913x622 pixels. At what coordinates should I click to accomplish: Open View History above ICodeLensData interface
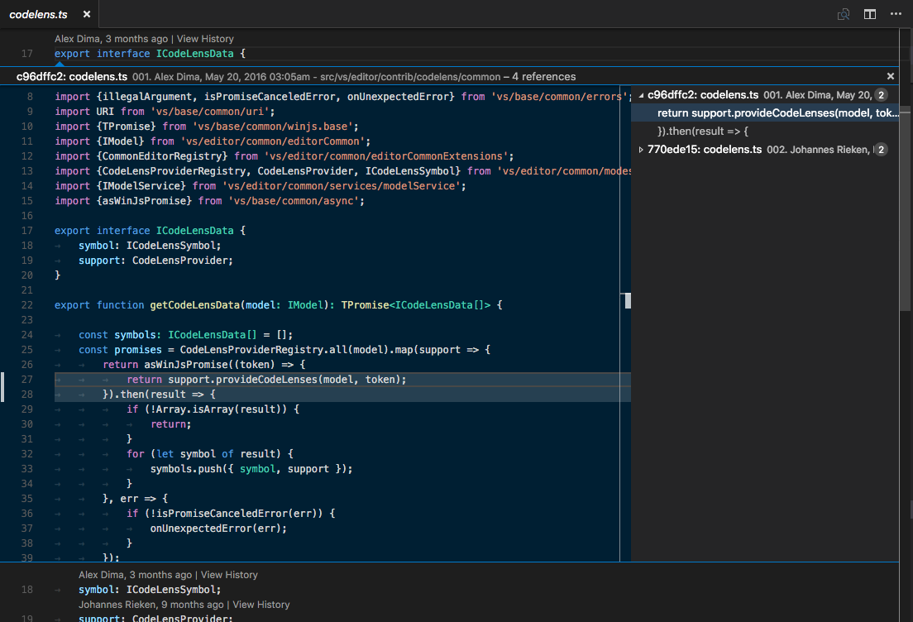205,39
